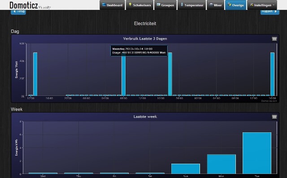Switch to the Schakelaars tab
Image resolution: width=287 pixels, height=178 pixels.
click(140, 5)
